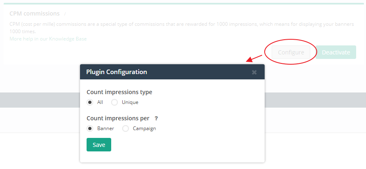Viewport: 366px width, 169px height.
Task: Click the 'Campaign' option label text
Action: [x=144, y=128]
